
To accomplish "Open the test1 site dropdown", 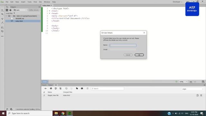I will (x=20, y=10).
